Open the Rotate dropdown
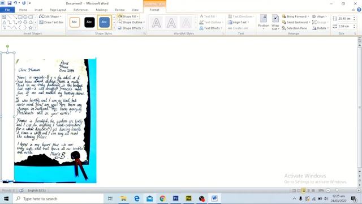Screen dimensions: 362x204 (x=321, y=28)
